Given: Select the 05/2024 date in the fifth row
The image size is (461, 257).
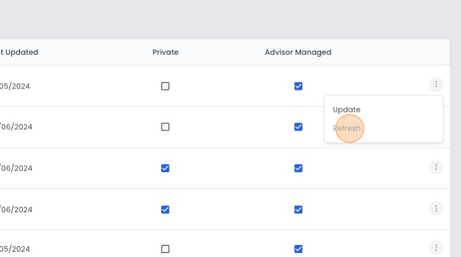Looking at the screenshot, I should [x=15, y=249].
